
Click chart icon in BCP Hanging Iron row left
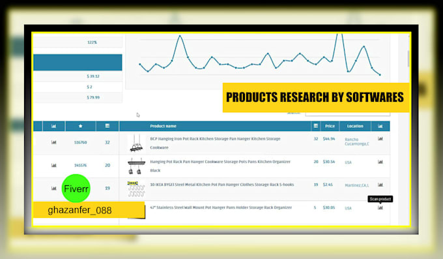(x=53, y=142)
